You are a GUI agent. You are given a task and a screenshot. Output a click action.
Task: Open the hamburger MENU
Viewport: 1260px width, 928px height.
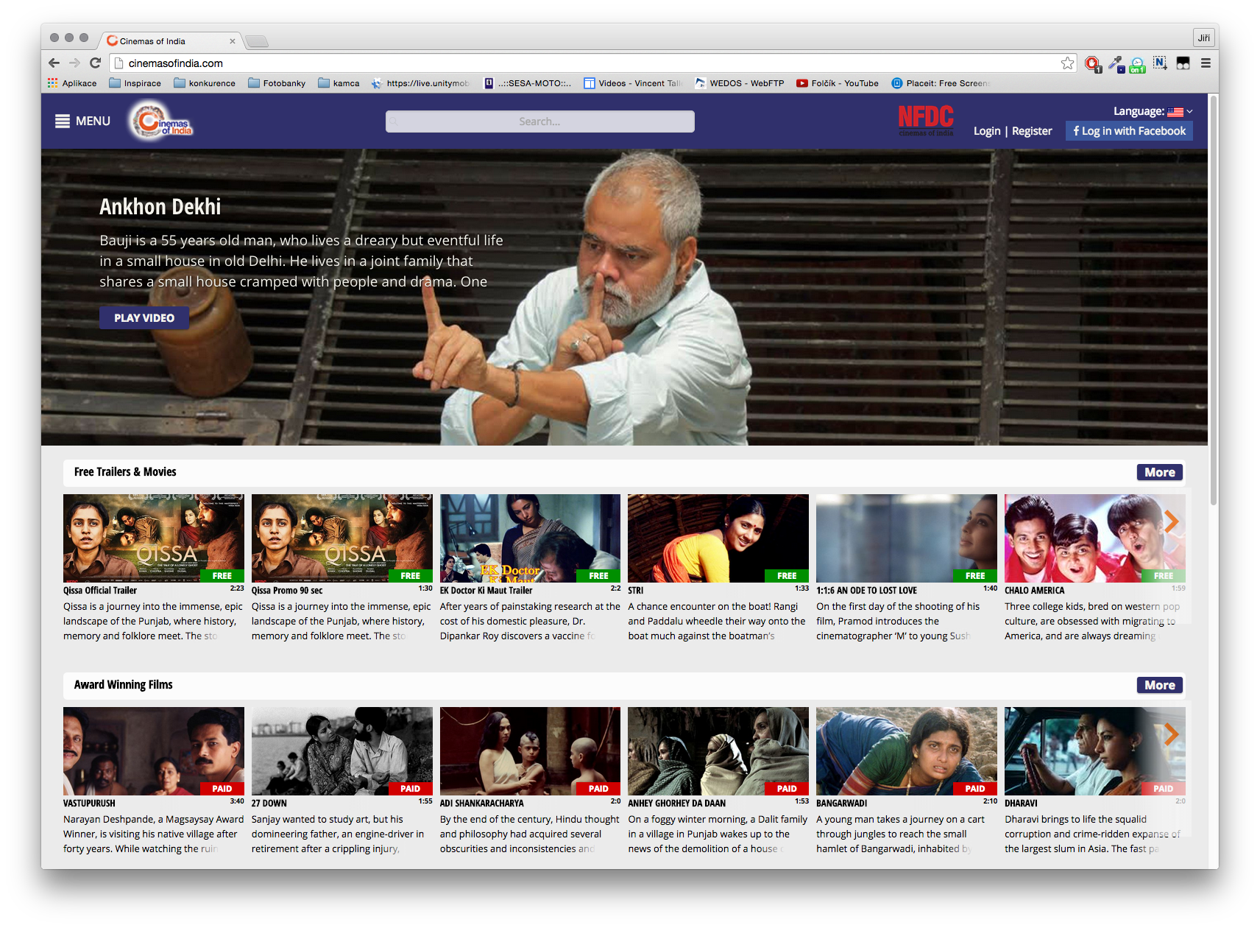[82, 121]
